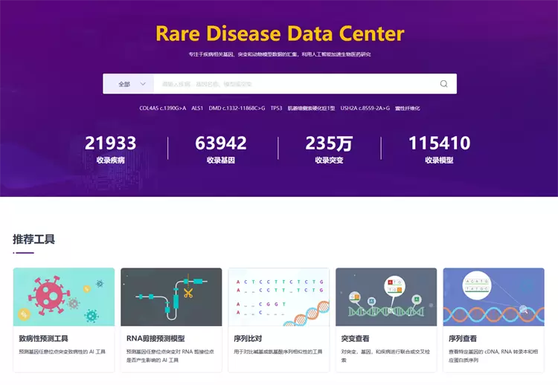Choose the DMD c.1332-11868C>G example
Screen dimensions: 558x385
point(237,109)
